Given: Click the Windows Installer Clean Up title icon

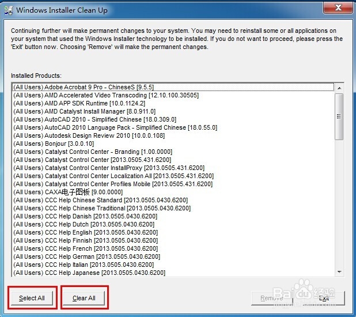Looking at the screenshot, I should pyautogui.click(x=9, y=10).
